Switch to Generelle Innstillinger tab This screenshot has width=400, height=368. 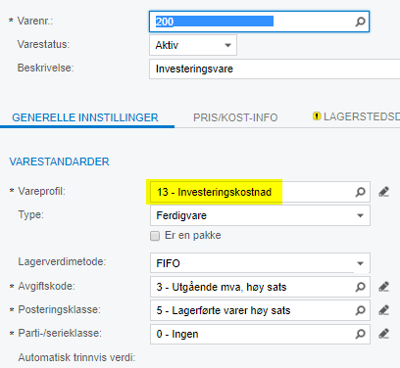click(x=85, y=117)
